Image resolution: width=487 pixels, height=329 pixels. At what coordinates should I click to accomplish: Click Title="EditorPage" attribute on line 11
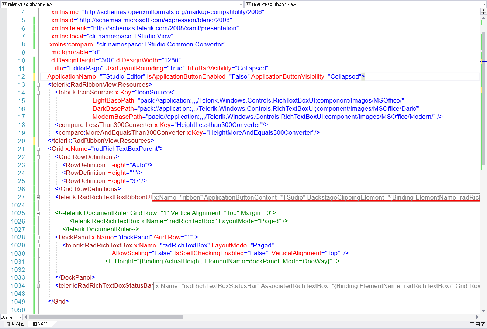pyautogui.click(x=77, y=69)
